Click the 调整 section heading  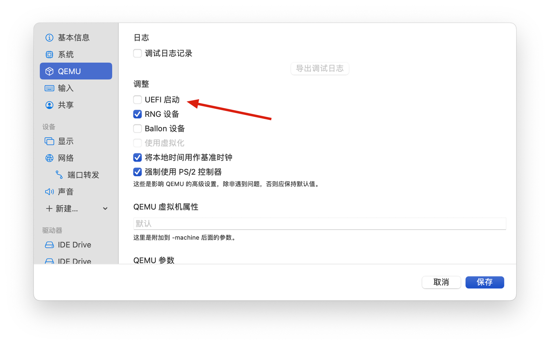tap(141, 84)
